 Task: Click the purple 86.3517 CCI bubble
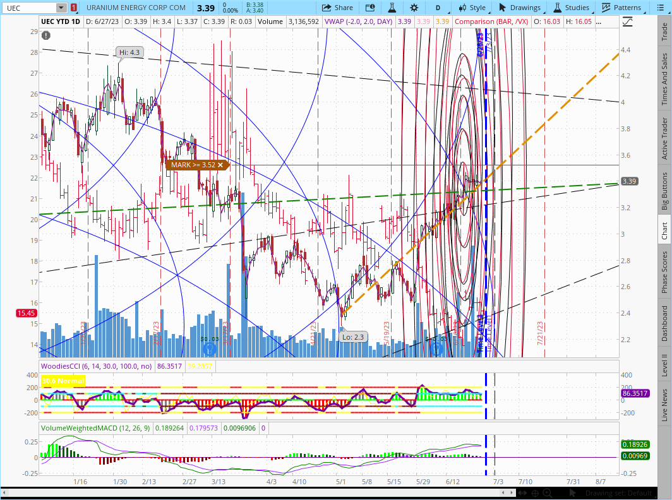pos(635,393)
